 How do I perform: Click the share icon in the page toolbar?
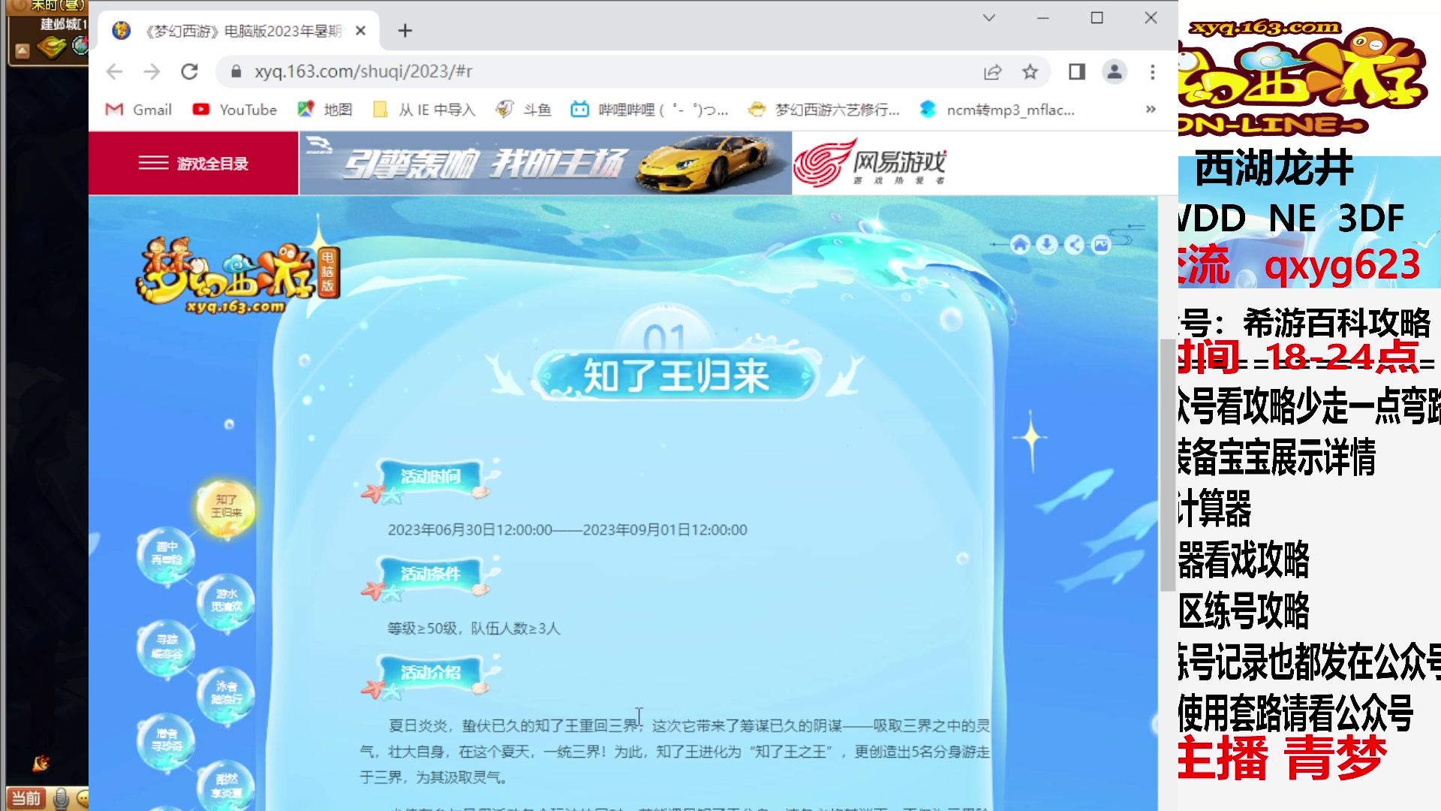click(1074, 245)
